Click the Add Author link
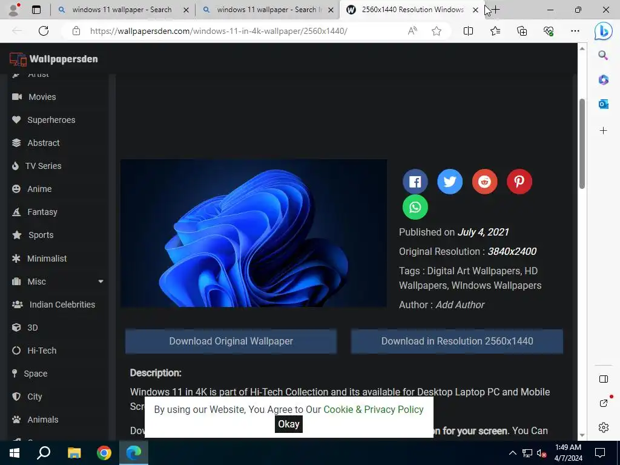This screenshot has height=465, width=620. [x=460, y=305]
